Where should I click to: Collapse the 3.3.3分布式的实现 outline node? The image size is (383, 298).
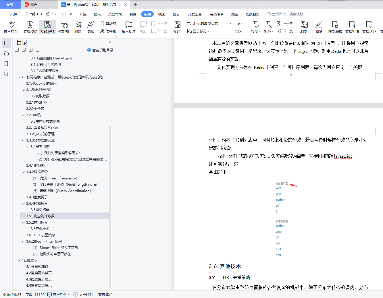click(23, 140)
